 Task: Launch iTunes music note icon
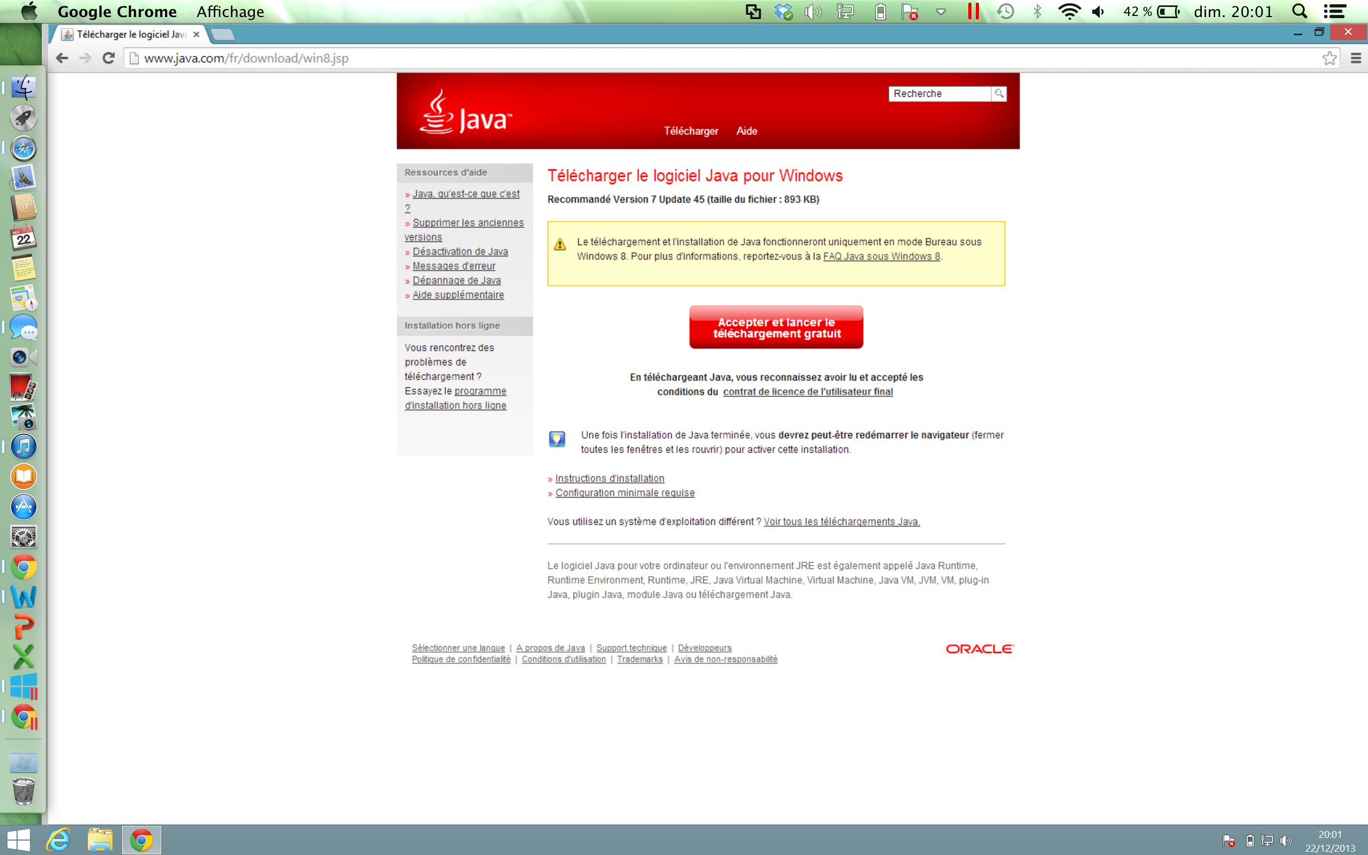click(23, 447)
